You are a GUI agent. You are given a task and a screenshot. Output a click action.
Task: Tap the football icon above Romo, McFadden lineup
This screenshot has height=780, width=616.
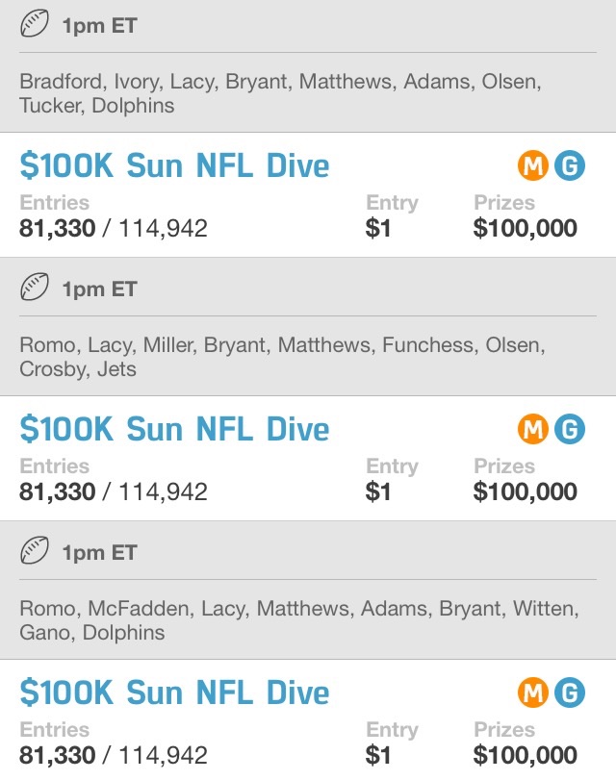[35, 551]
